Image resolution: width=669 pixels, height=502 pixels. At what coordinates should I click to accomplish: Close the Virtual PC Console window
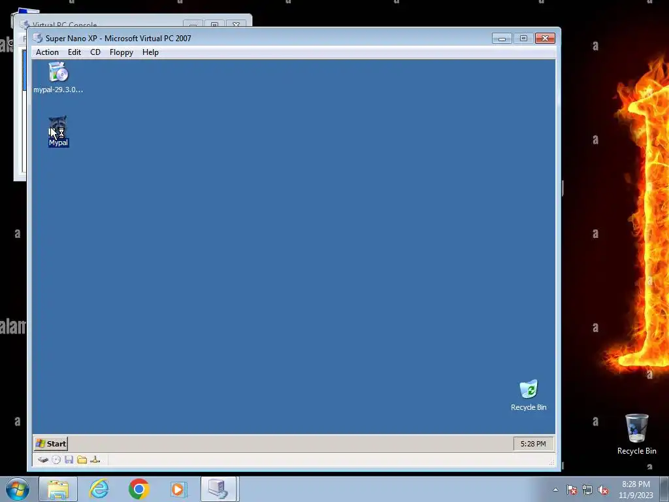(236, 24)
